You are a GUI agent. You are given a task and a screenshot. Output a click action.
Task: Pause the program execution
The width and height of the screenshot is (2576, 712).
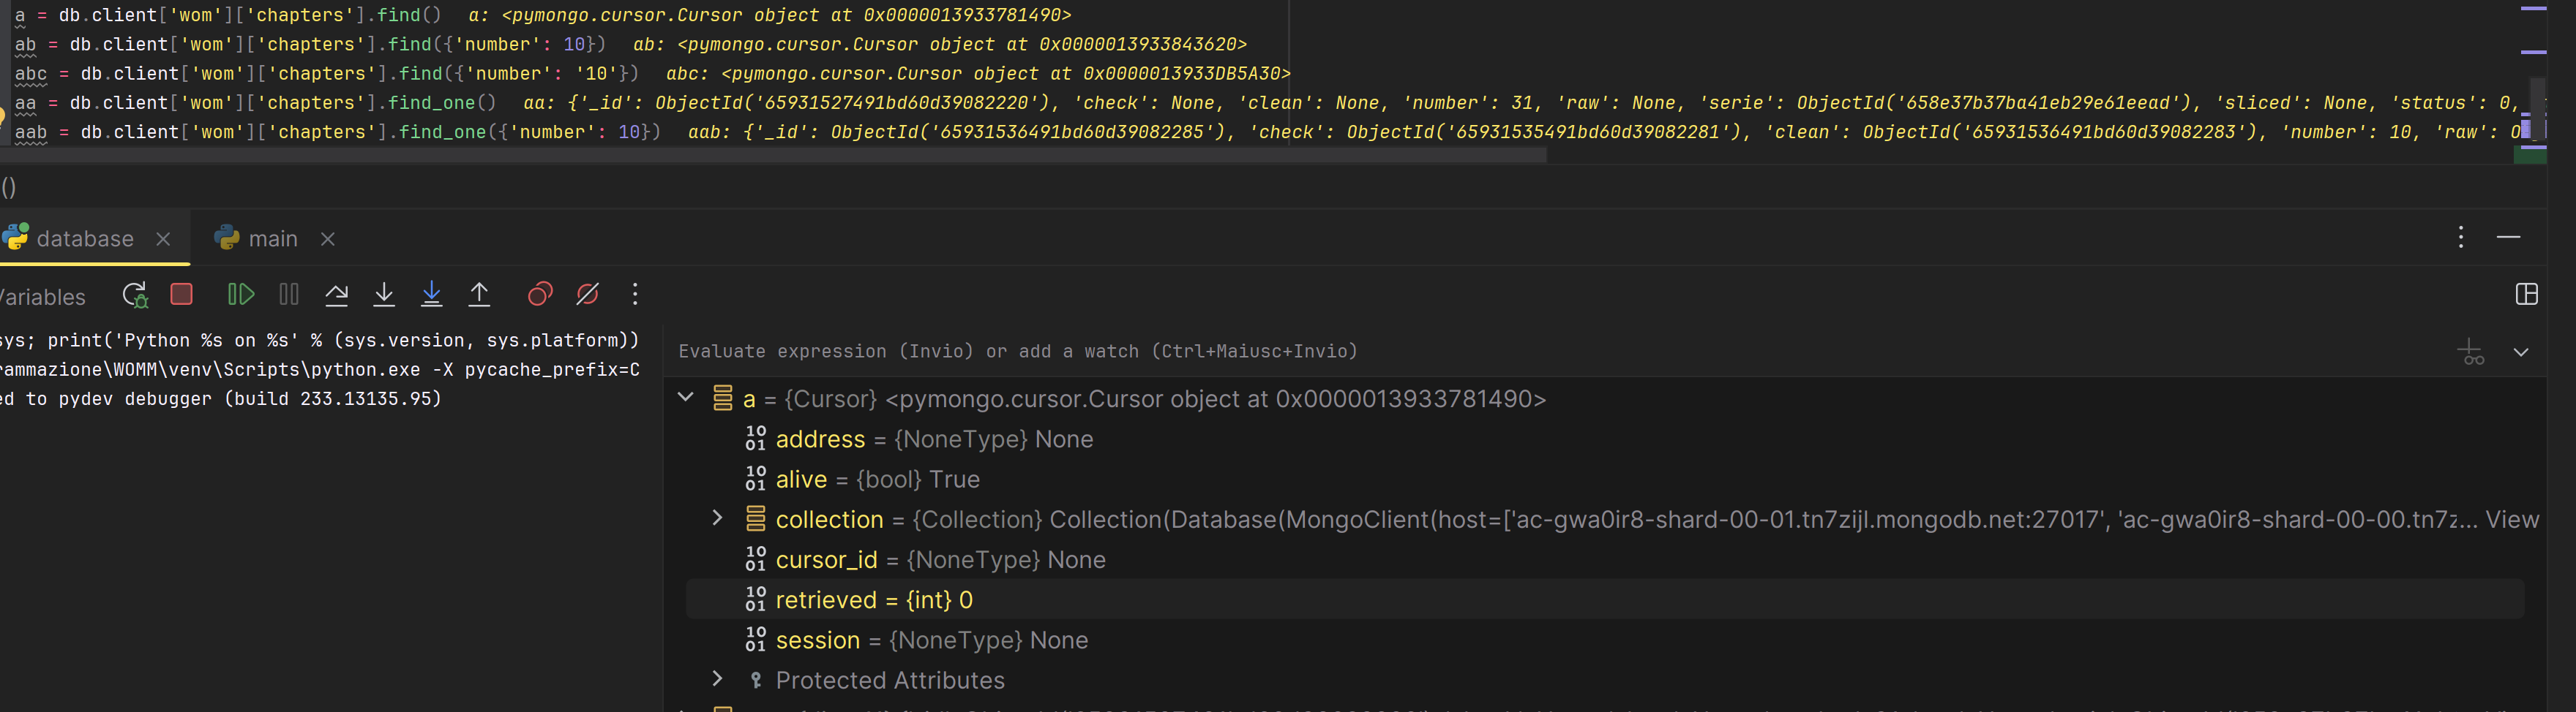click(x=289, y=295)
